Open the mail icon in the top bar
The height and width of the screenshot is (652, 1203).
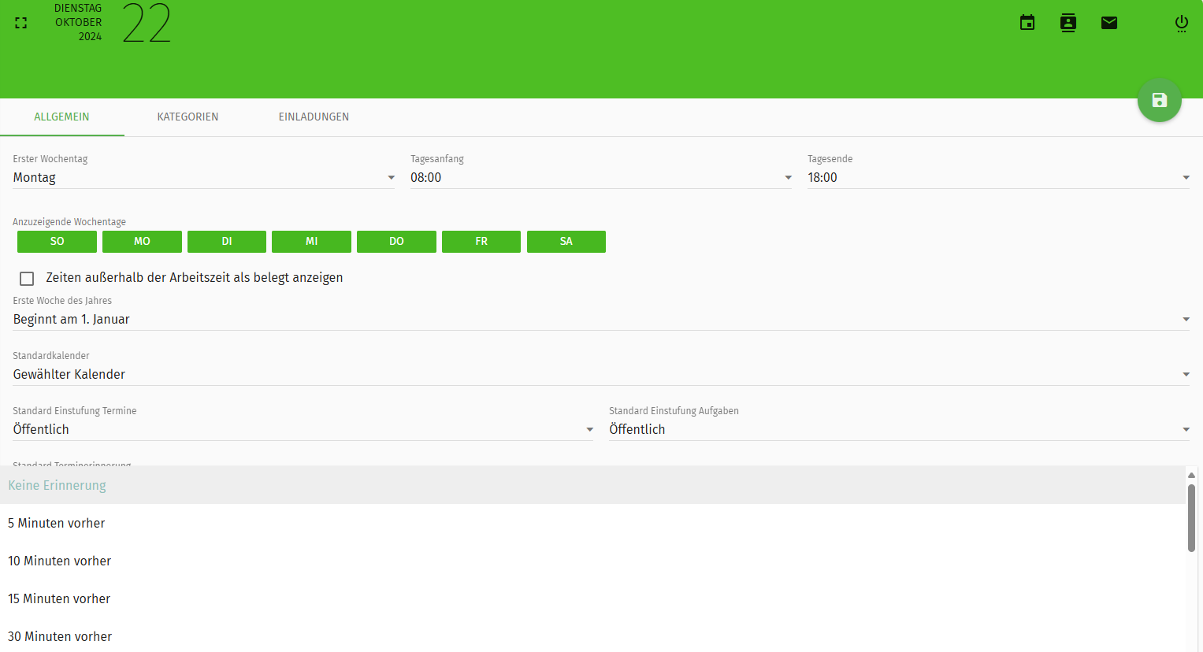pos(1108,22)
